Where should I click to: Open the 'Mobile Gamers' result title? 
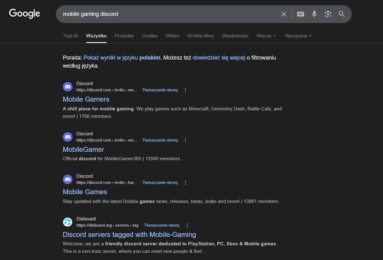(86, 99)
